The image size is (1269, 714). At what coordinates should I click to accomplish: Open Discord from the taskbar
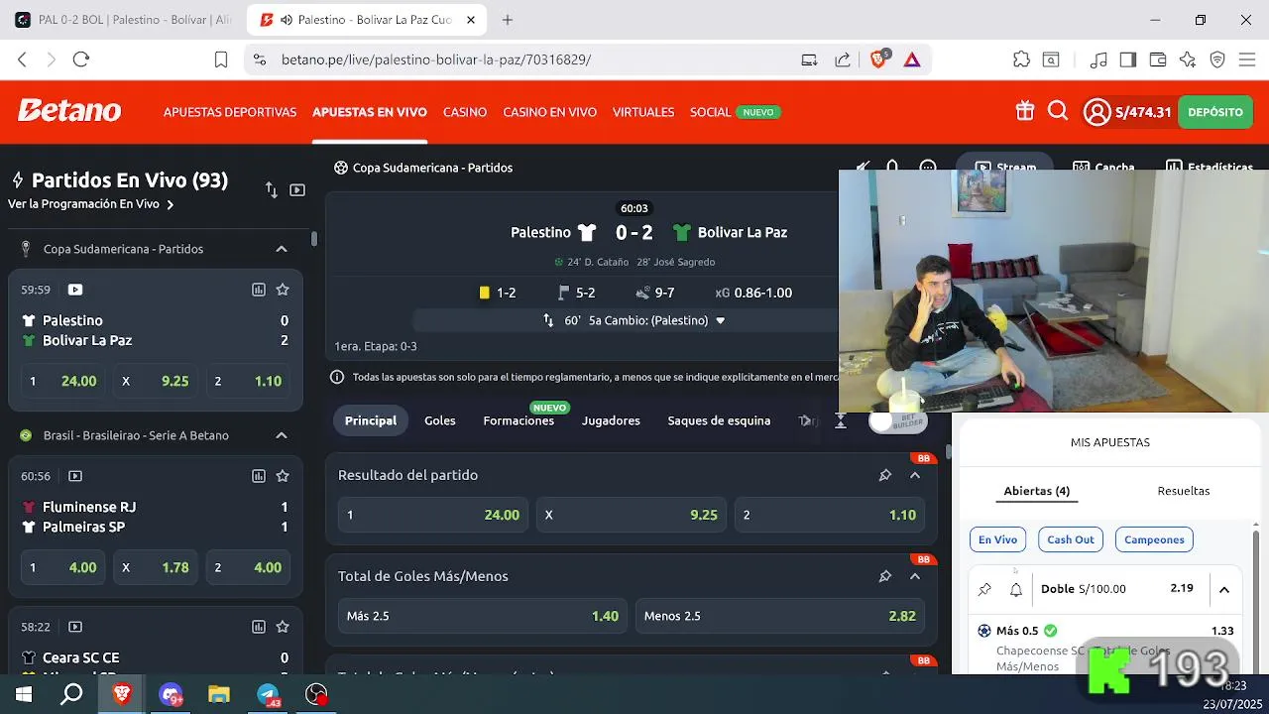(x=171, y=695)
